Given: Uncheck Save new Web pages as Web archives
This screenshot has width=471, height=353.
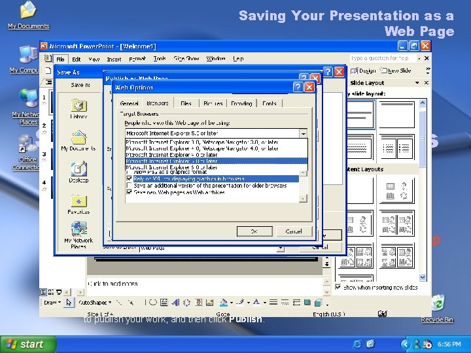Looking at the screenshot, I should pos(129,192).
